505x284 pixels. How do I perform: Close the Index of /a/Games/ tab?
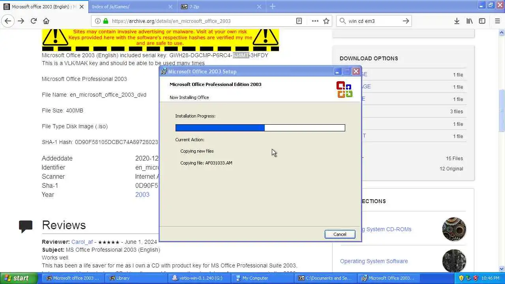170,7
